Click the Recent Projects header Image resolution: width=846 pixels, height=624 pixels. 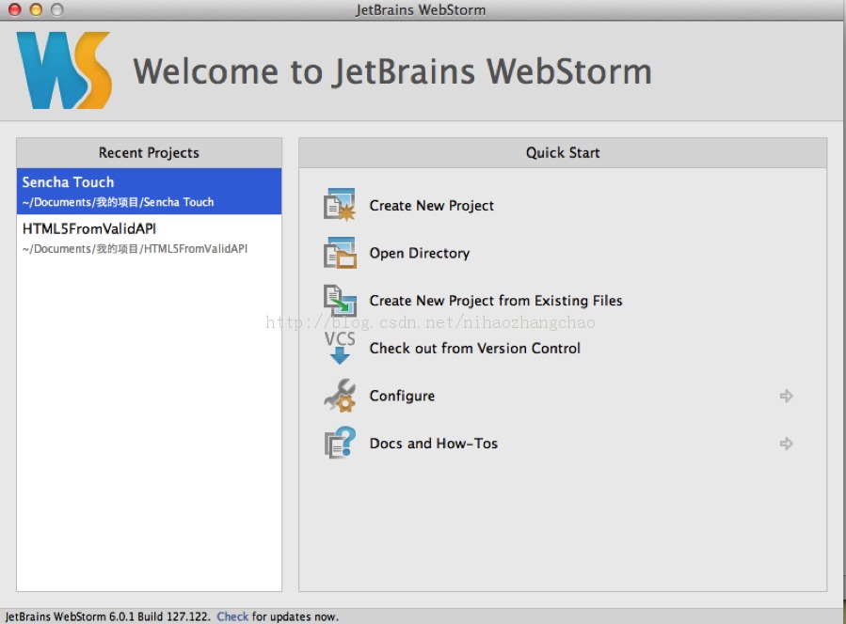(x=149, y=153)
